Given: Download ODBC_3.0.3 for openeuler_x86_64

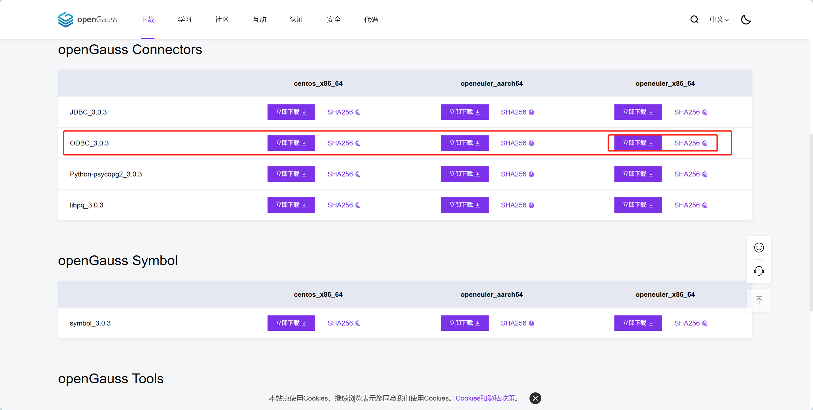Looking at the screenshot, I should 638,143.
